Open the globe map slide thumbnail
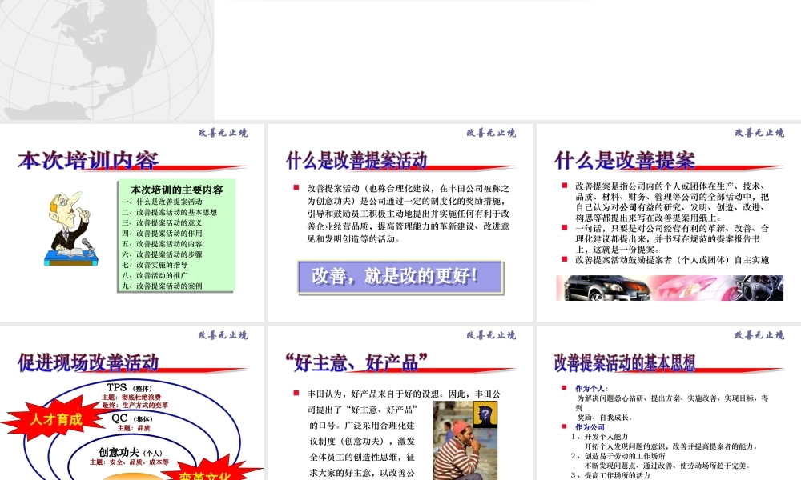 107,60
